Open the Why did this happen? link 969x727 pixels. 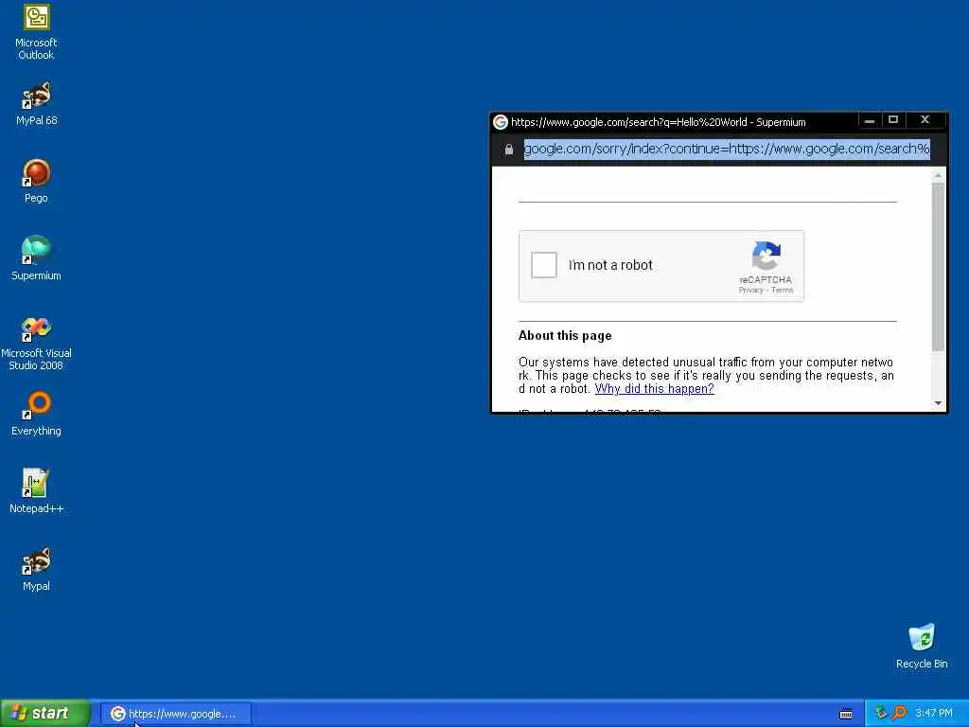(655, 389)
